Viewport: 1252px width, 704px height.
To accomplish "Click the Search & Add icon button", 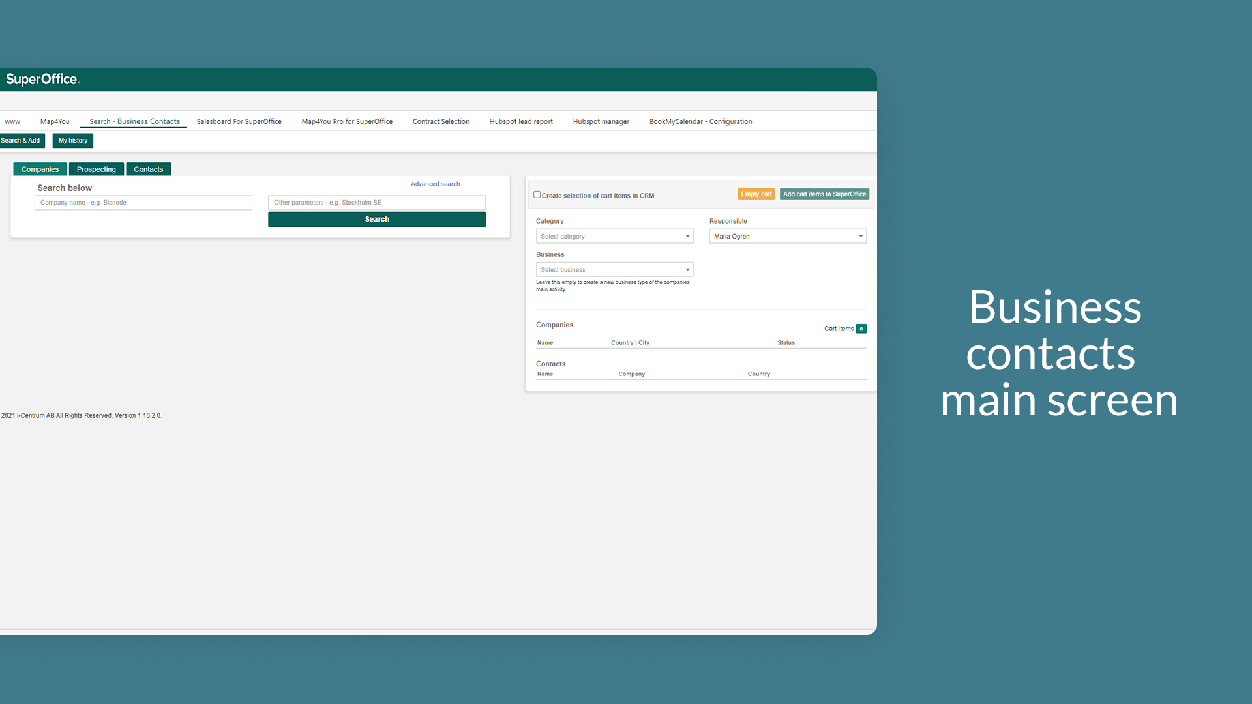I will pyautogui.click(x=22, y=140).
